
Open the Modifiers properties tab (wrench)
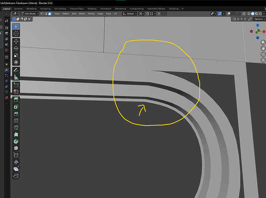[6, 70]
